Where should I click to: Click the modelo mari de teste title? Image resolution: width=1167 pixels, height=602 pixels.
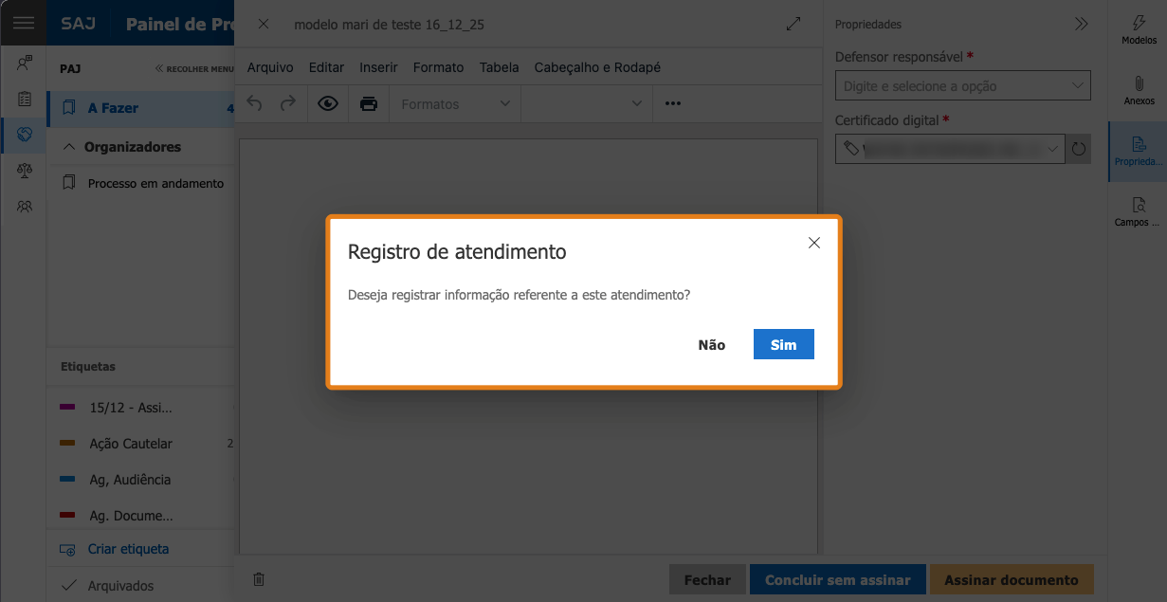[389, 25]
